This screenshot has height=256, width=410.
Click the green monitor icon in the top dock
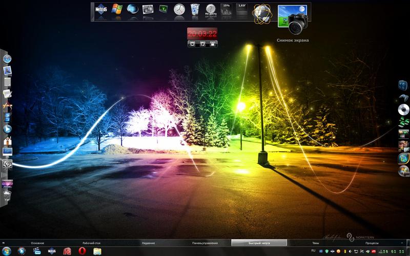163,9
